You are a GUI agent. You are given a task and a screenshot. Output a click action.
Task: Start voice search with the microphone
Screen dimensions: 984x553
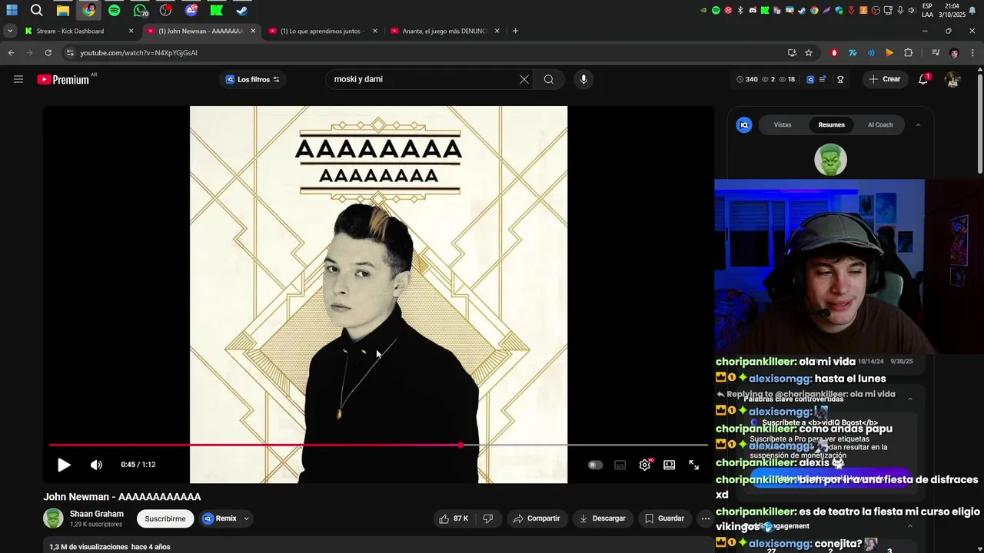tap(583, 79)
